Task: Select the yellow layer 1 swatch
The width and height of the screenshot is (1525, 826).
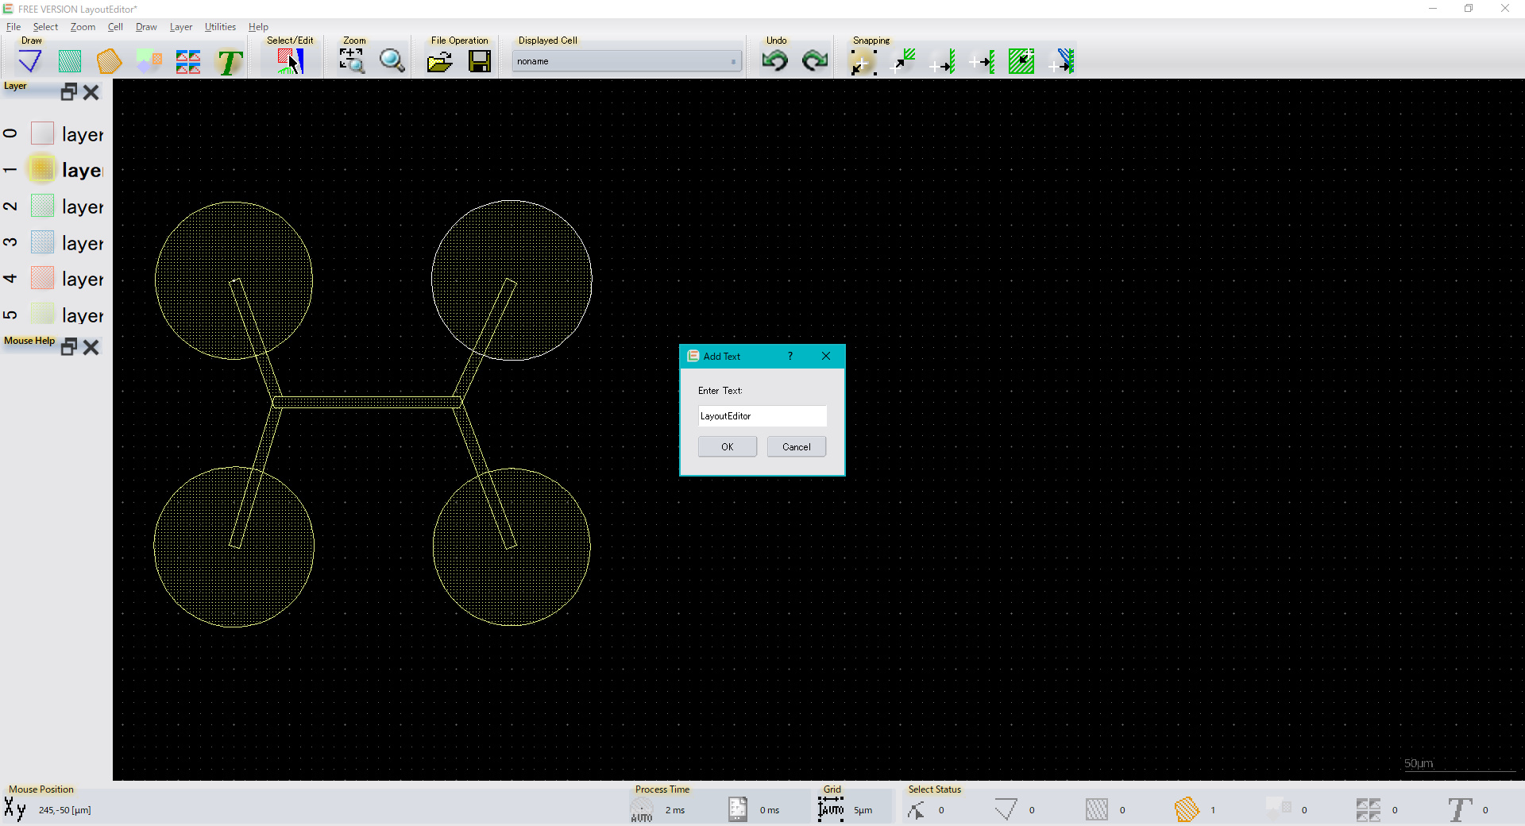Action: [42, 169]
